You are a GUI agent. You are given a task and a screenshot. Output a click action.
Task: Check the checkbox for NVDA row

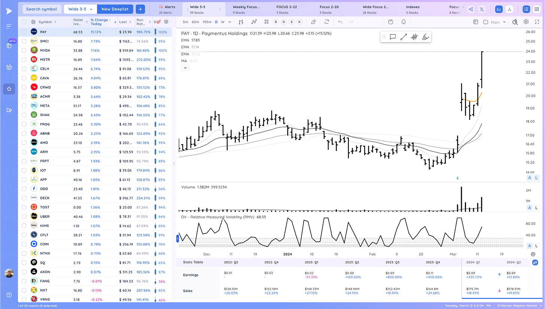[x=24, y=50]
